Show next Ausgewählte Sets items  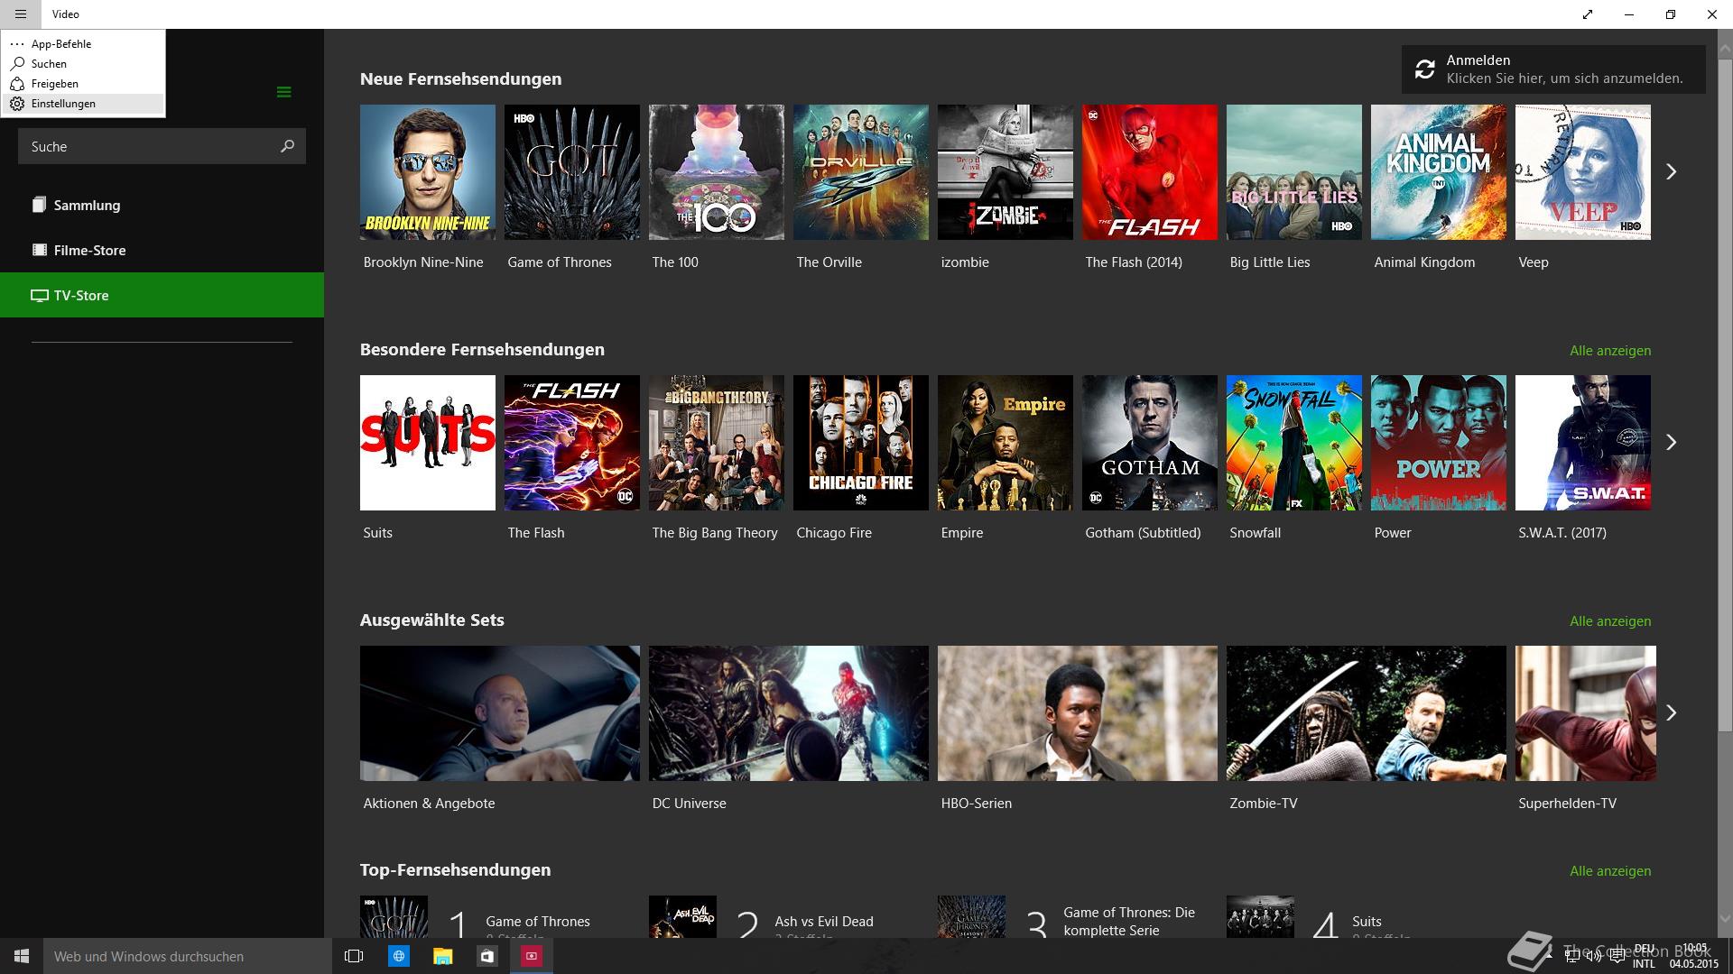coord(1671,712)
